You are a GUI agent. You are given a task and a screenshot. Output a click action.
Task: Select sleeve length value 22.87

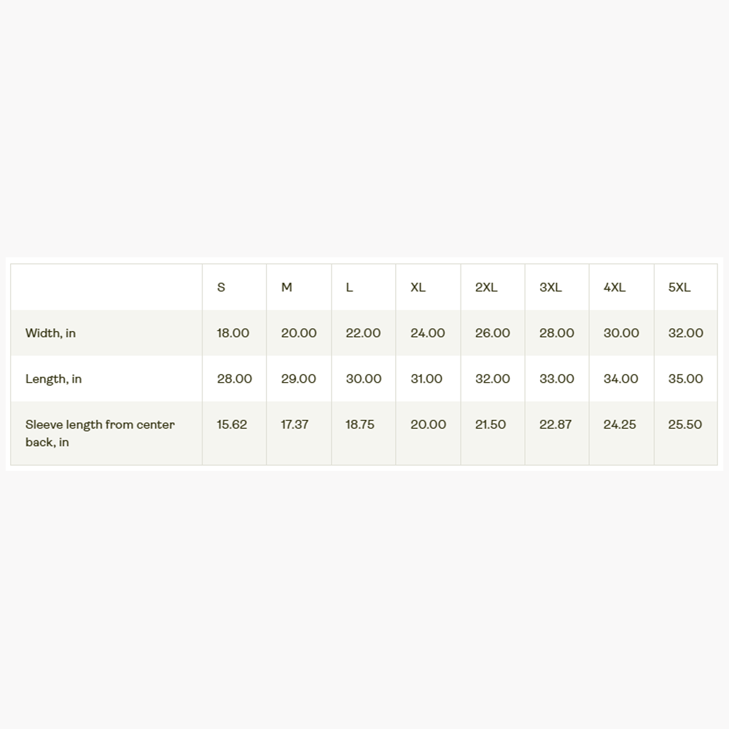click(x=555, y=424)
